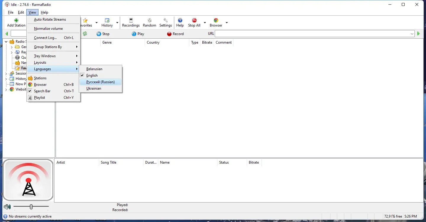Screen dimensions: 426x222
Task: Open the URL field dropdown arrow
Action: tap(412, 34)
